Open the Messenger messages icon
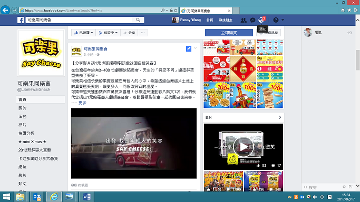Screen dimensions: 360x202 pos(252,20)
